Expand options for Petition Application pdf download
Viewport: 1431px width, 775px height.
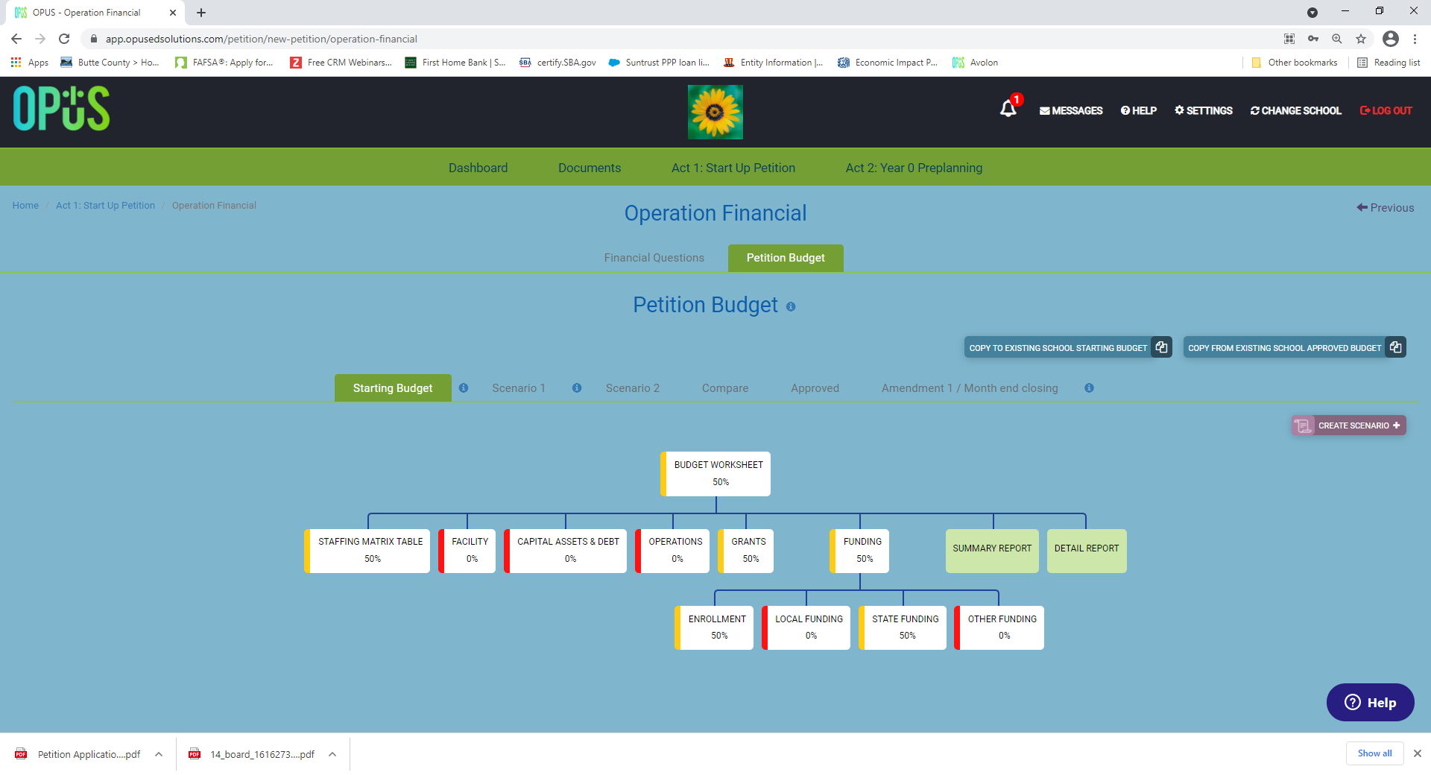[x=159, y=754]
